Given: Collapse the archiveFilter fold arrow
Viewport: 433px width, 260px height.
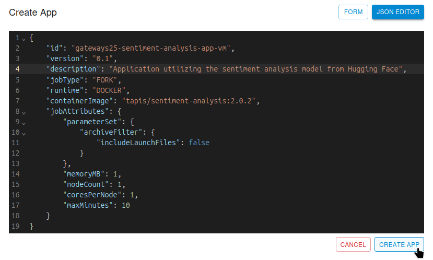Looking at the screenshot, I should [24, 133].
